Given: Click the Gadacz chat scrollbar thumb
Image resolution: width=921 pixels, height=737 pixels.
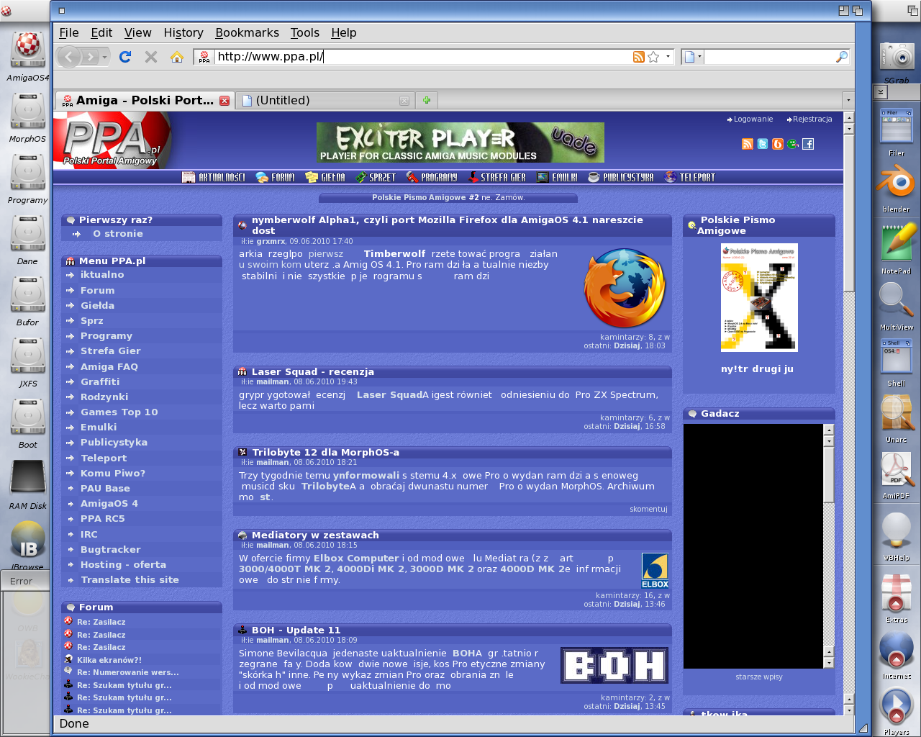Looking at the screenshot, I should point(828,475).
